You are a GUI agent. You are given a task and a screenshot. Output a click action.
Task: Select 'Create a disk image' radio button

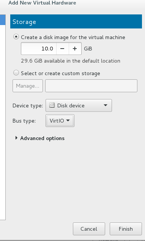(x=16, y=37)
